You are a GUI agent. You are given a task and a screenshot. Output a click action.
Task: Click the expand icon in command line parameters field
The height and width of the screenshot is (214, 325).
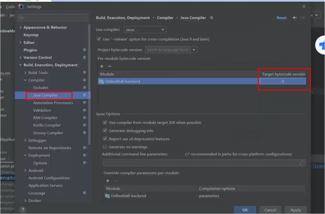coord(301,163)
